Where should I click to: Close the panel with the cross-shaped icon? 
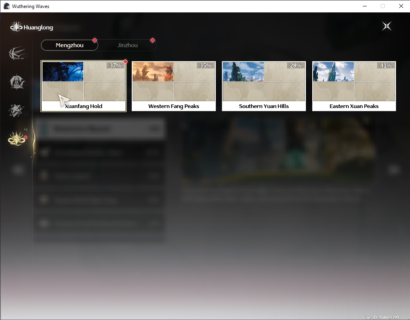pos(387,26)
